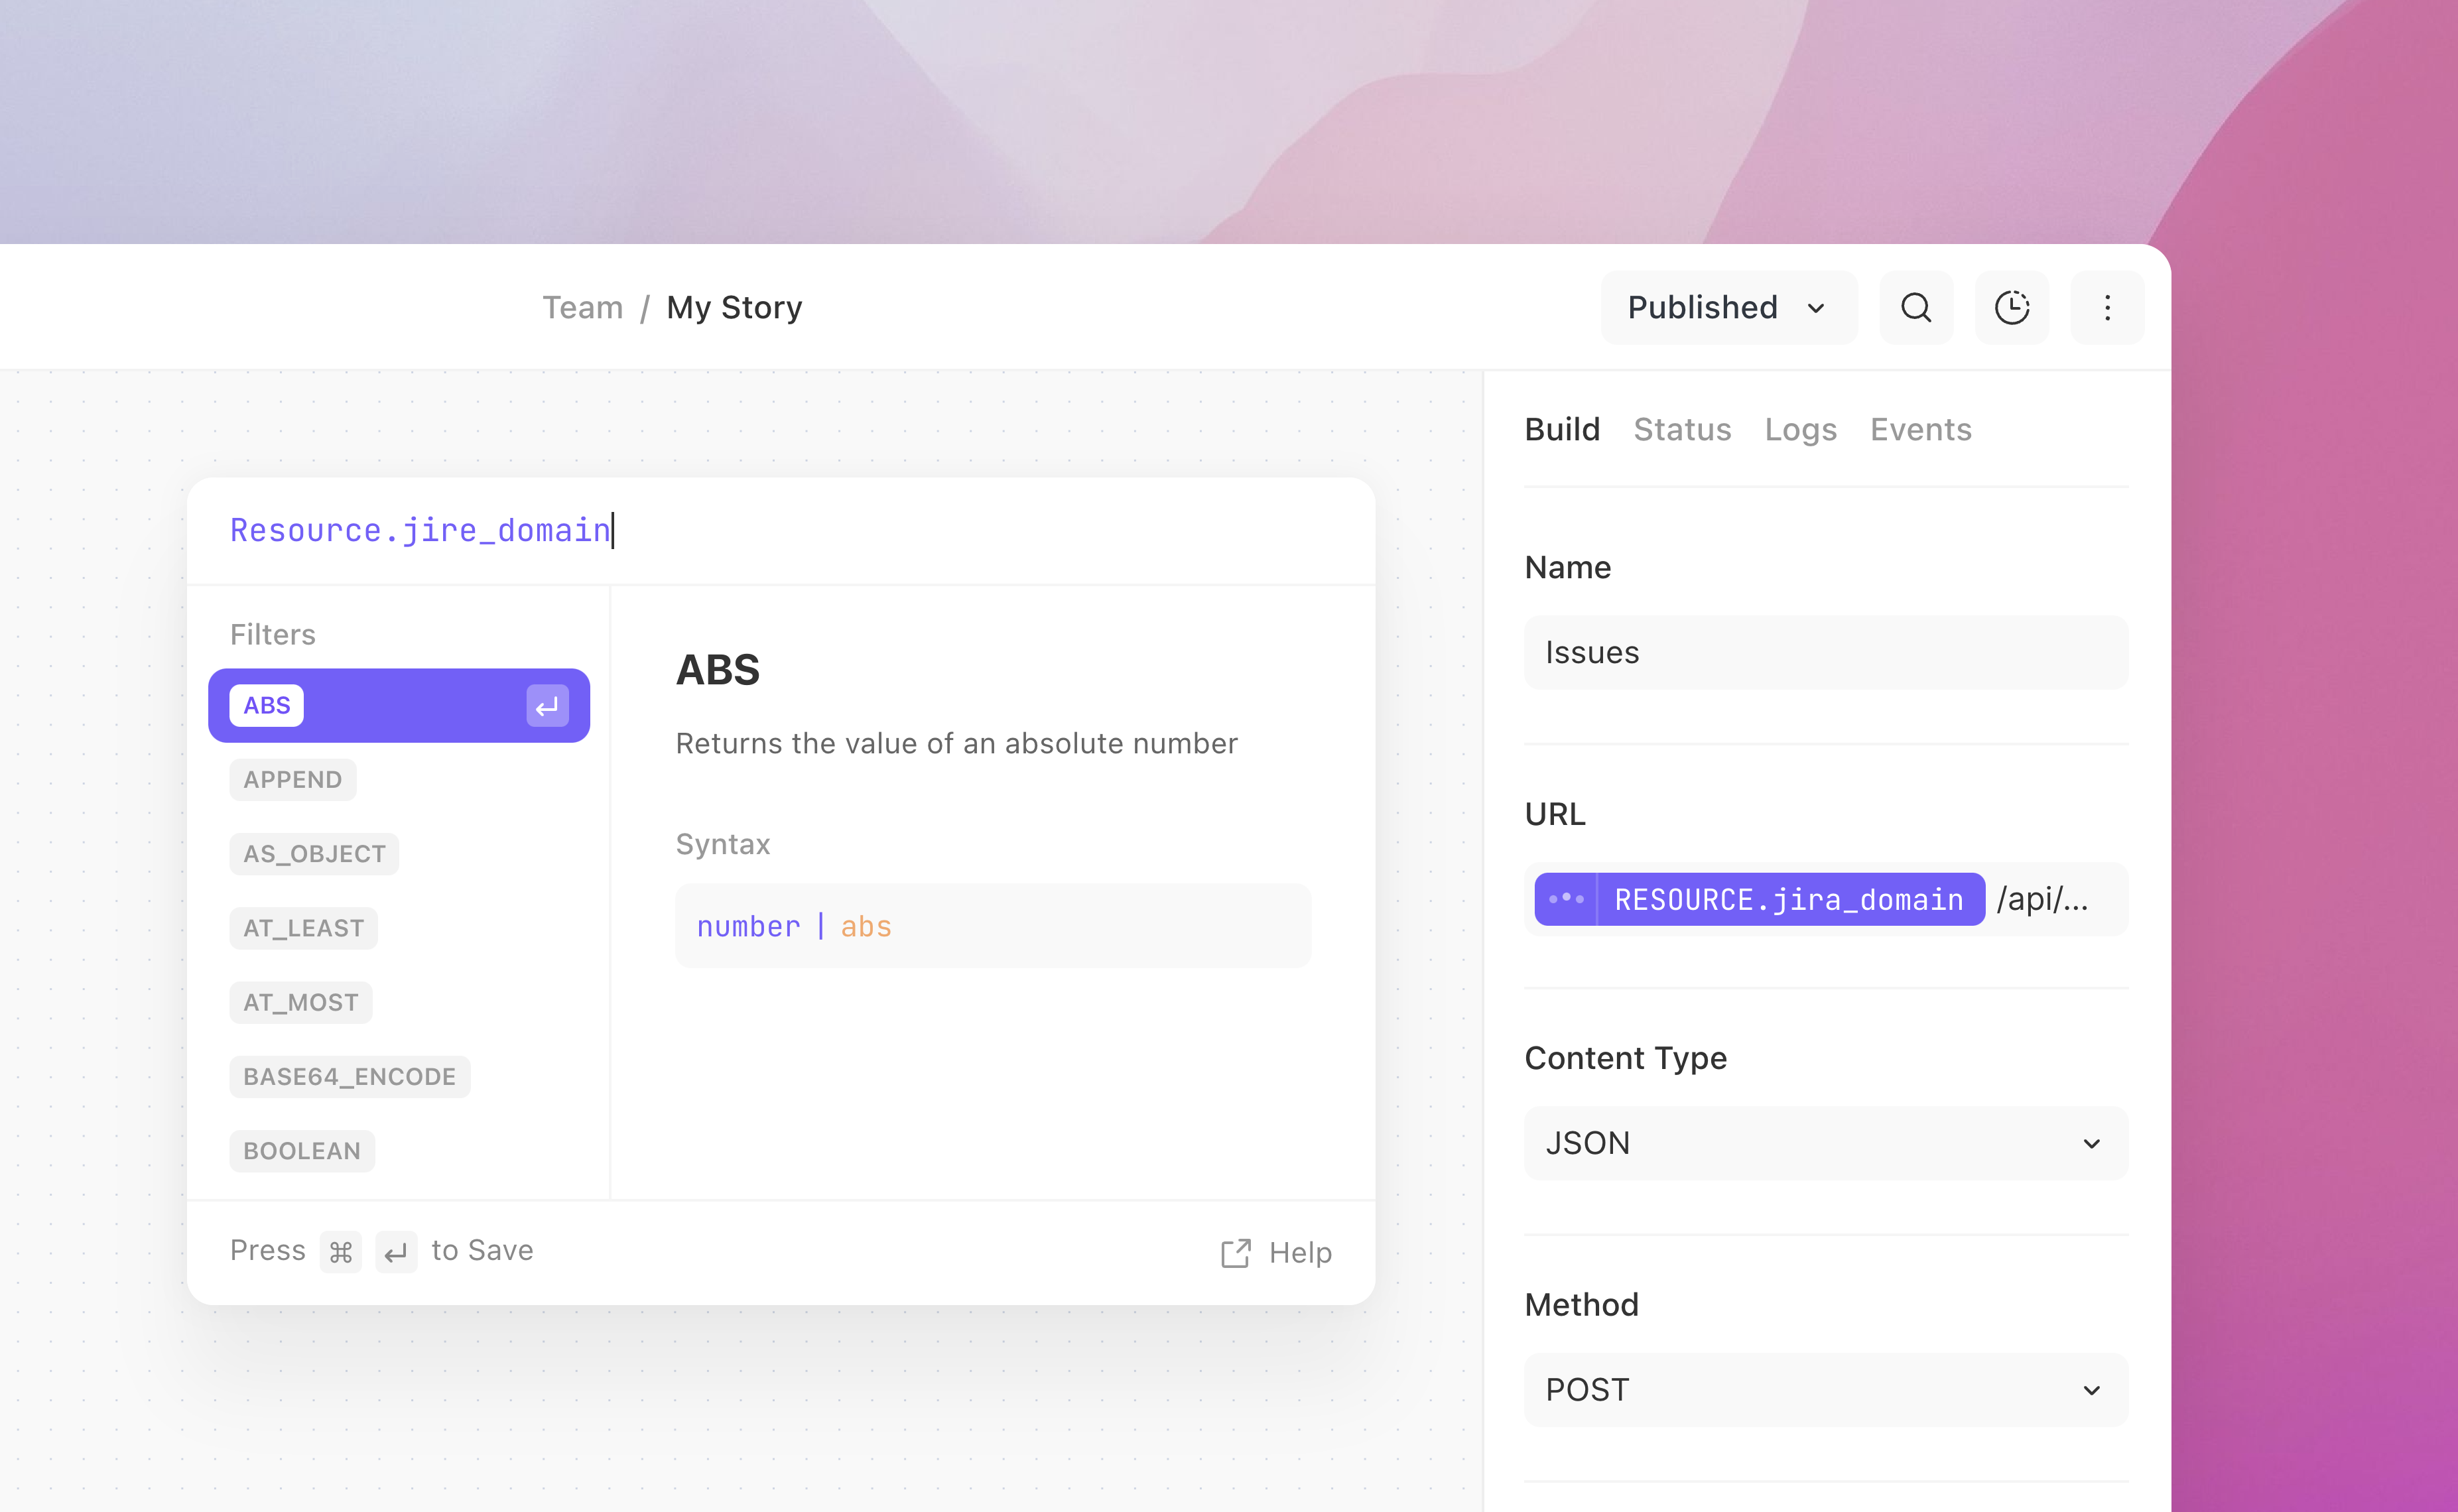
Task: Click the Resource.jire_domain formula input
Action: click(x=780, y=530)
